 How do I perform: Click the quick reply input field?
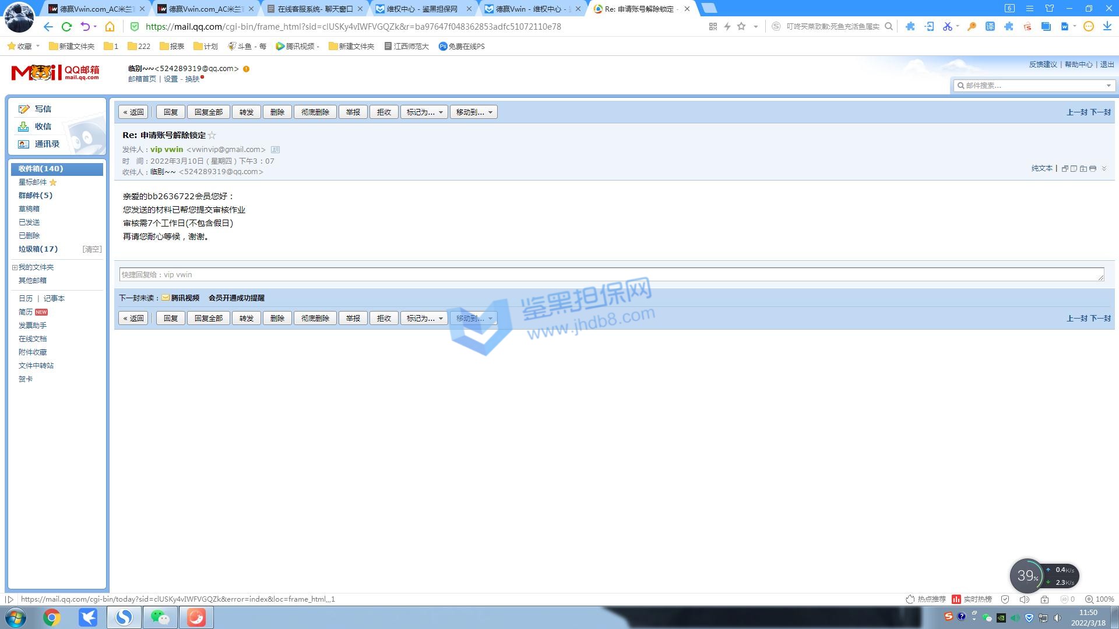point(611,274)
